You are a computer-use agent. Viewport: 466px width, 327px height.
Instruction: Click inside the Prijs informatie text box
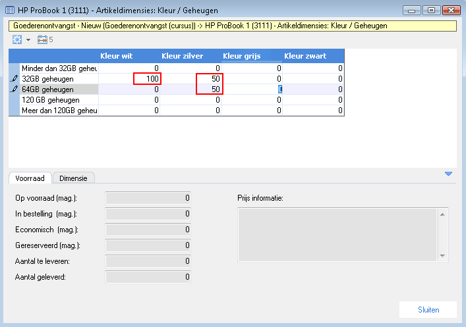point(337,235)
